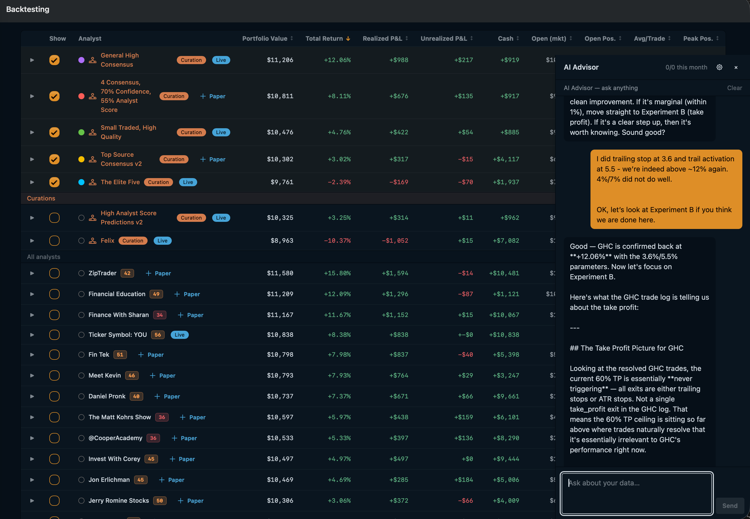Expand Top Source Consensus v2 row
Viewport: 750px width, 519px height.
[32, 159]
